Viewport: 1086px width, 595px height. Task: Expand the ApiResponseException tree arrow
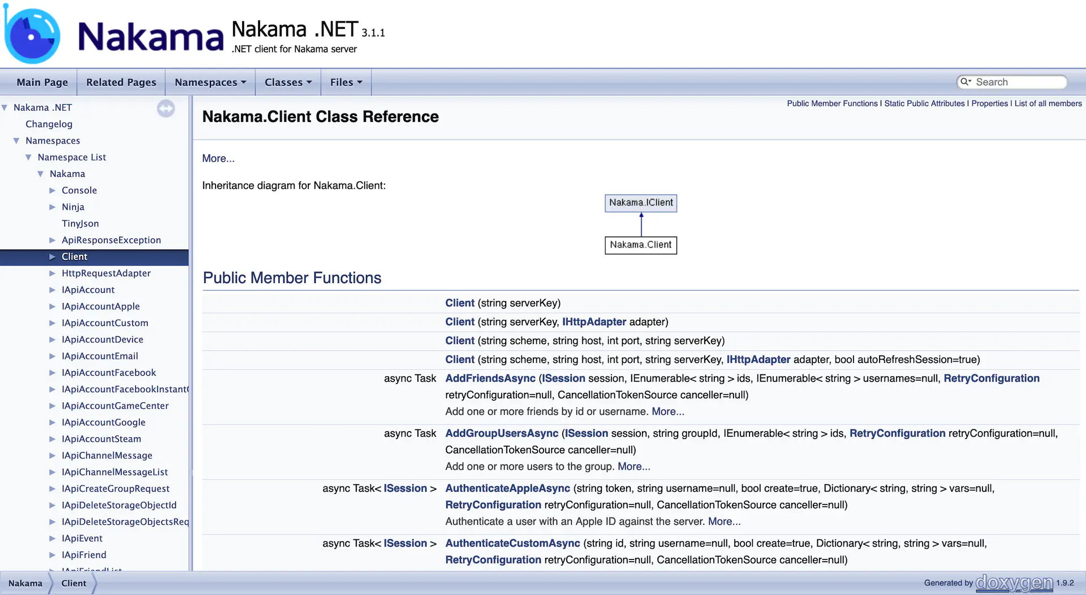click(52, 240)
